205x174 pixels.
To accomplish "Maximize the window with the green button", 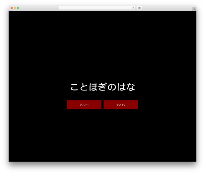I will [18, 8].
